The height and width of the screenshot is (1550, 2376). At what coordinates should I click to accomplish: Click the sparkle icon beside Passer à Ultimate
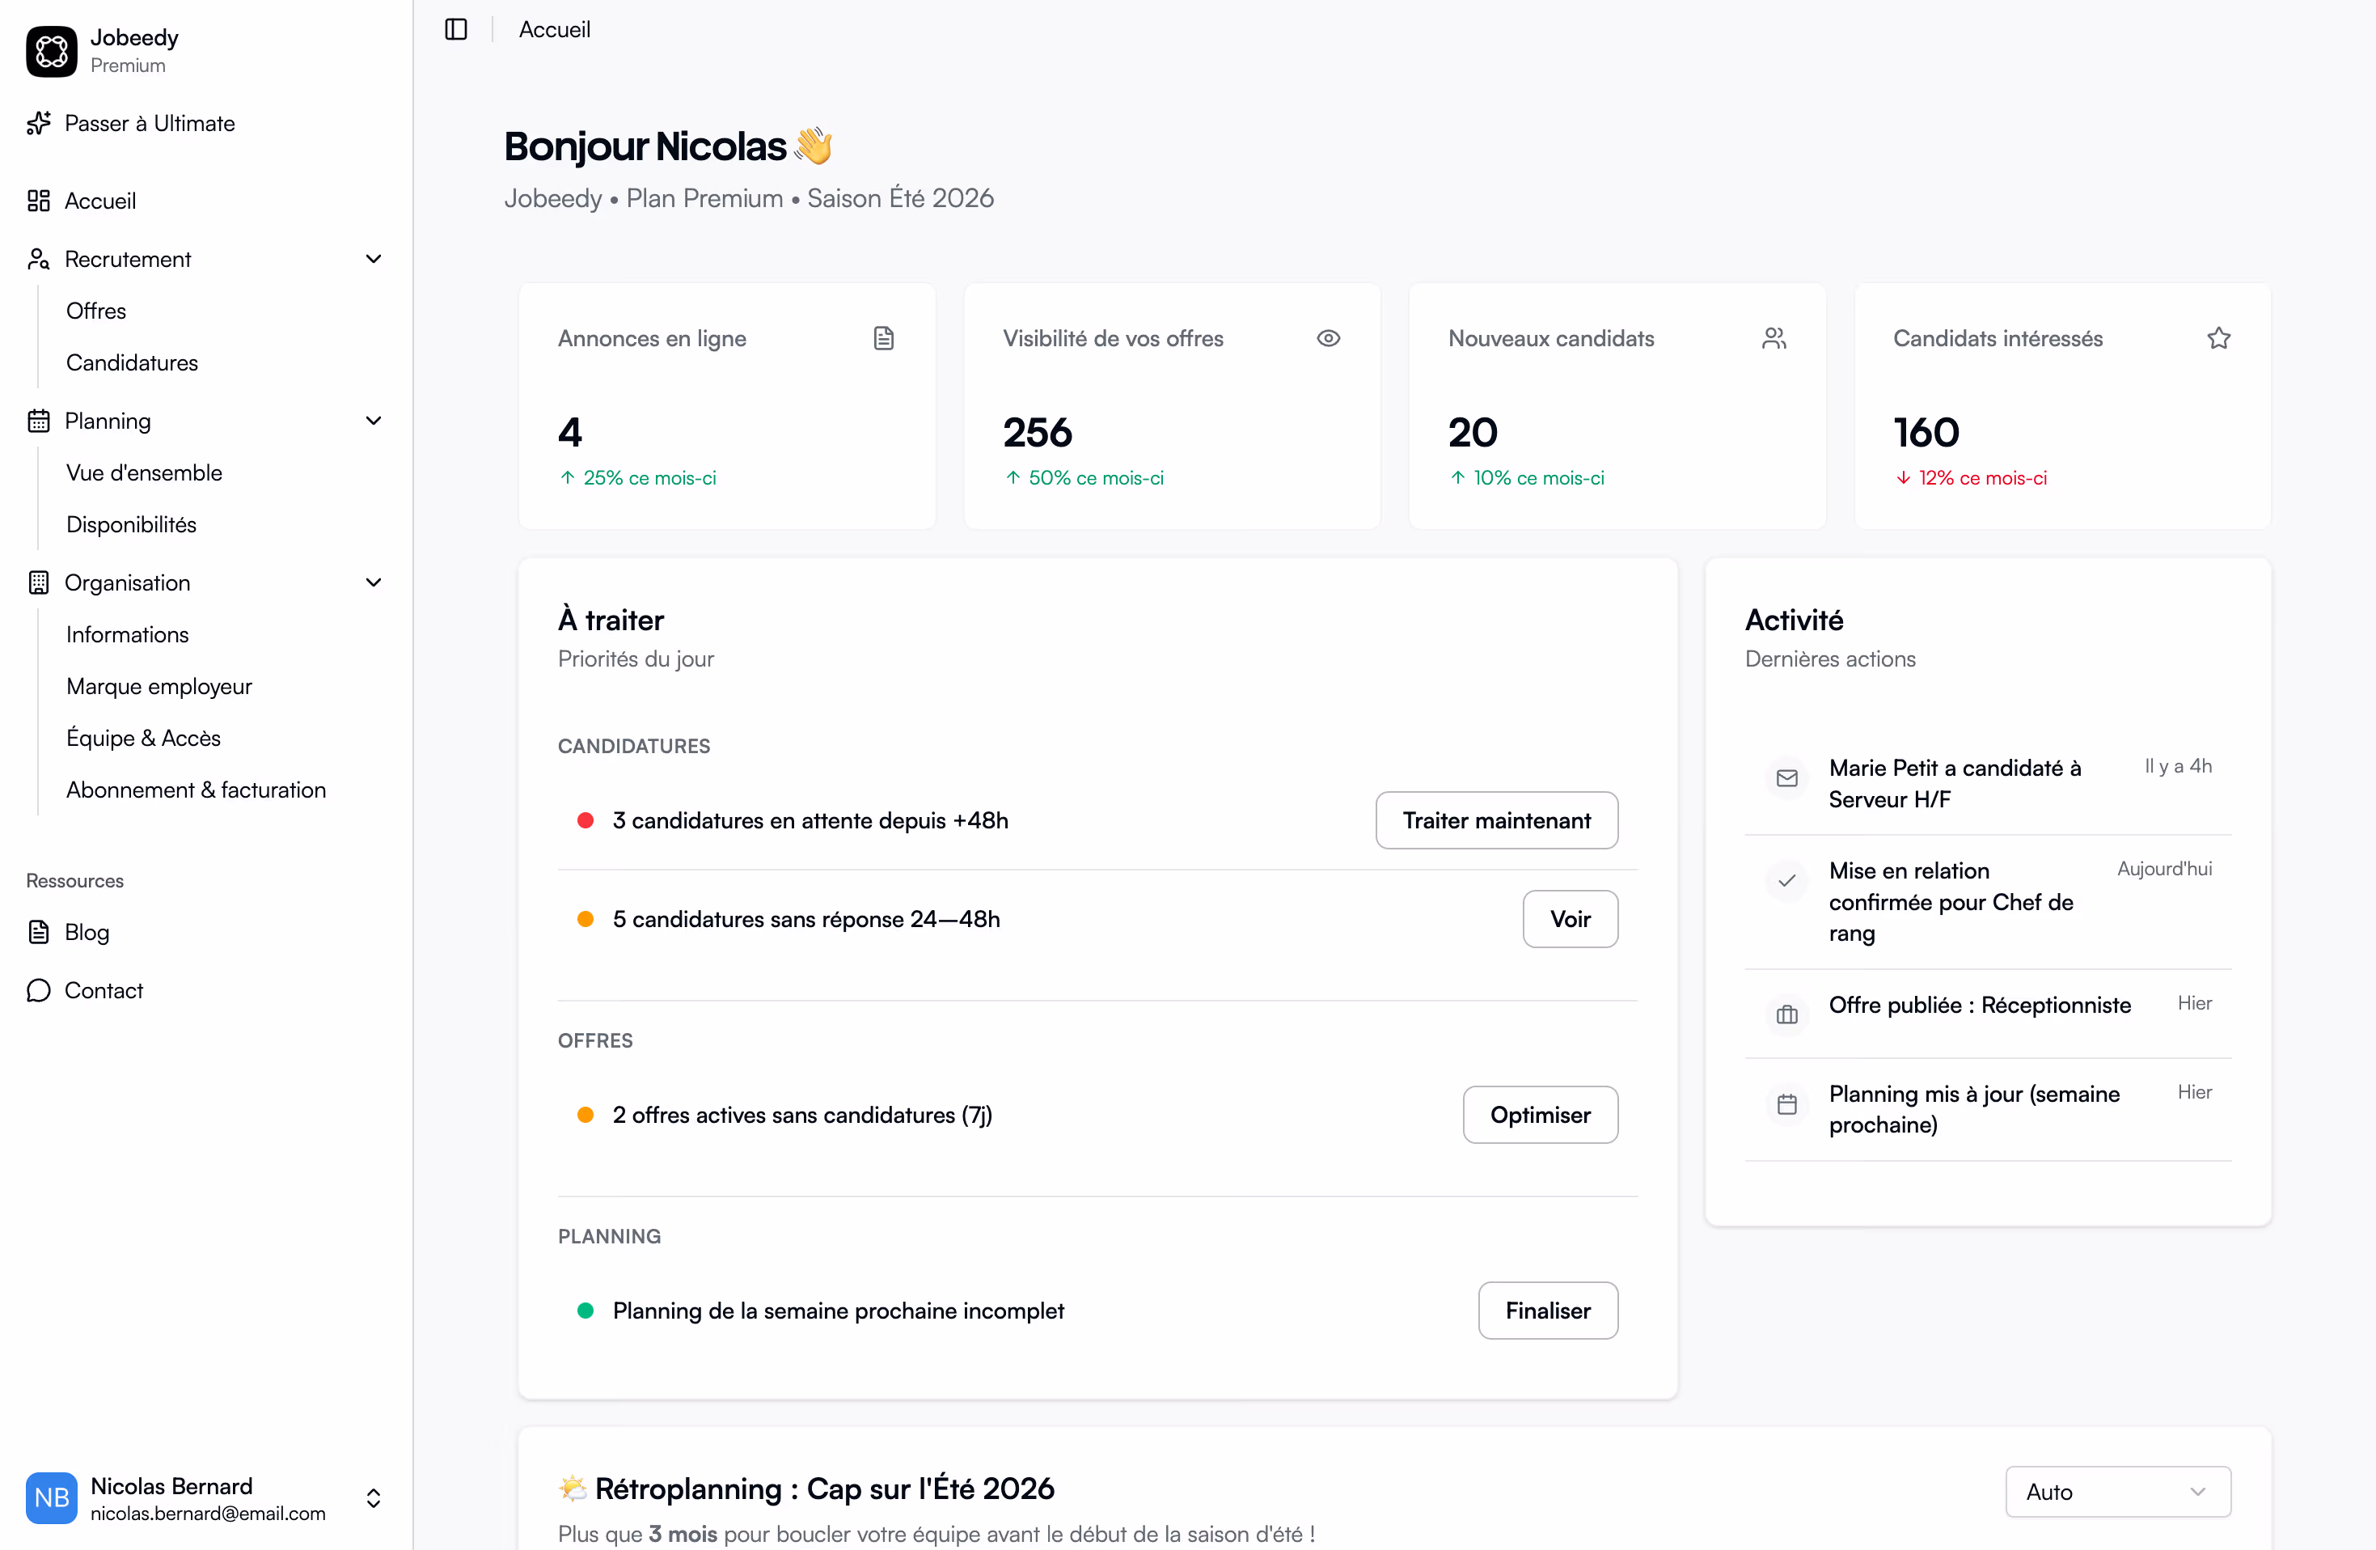(x=39, y=123)
